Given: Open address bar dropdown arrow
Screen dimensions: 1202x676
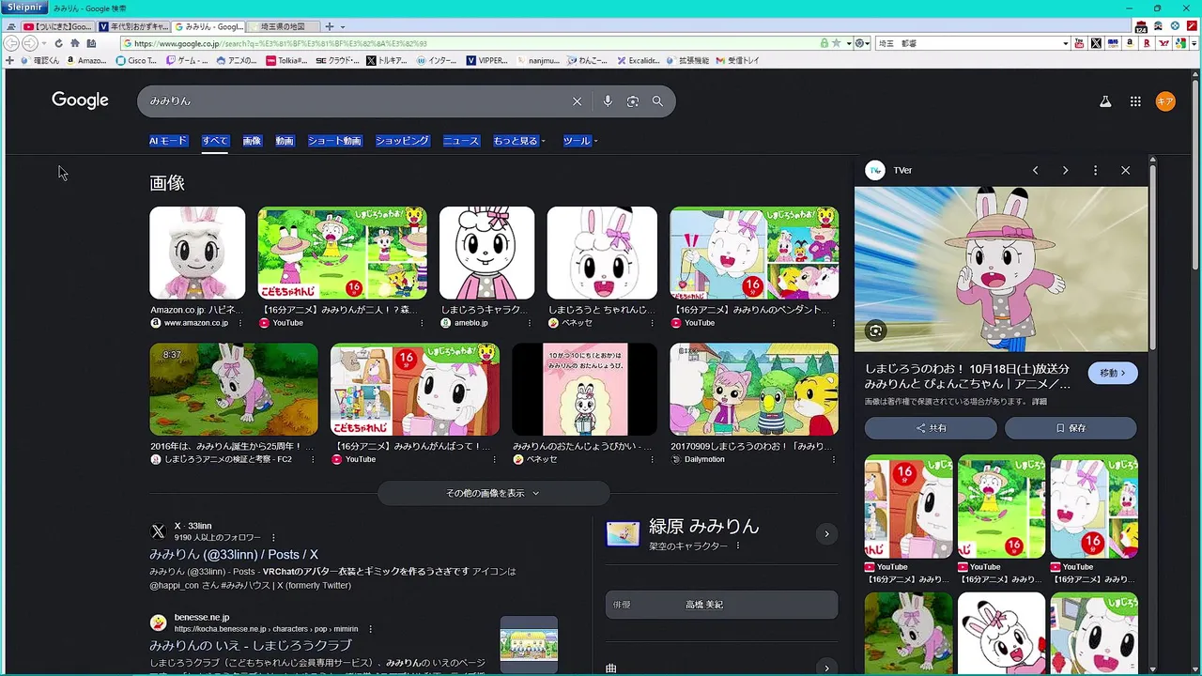Looking at the screenshot, I should click(x=848, y=43).
